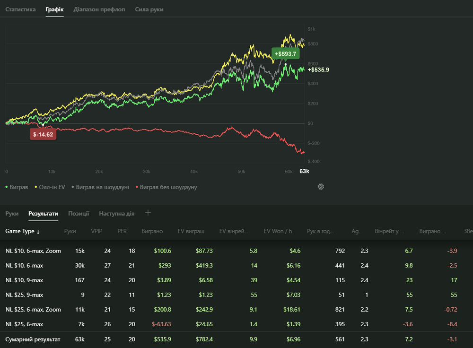The image size is (473, 348).
Task: Select the NL $25, 6-max row
Action: 24,324
